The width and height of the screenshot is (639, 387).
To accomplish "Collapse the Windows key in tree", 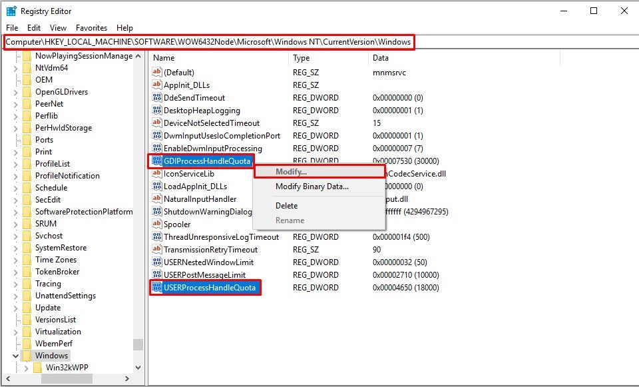I will pyautogui.click(x=17, y=356).
